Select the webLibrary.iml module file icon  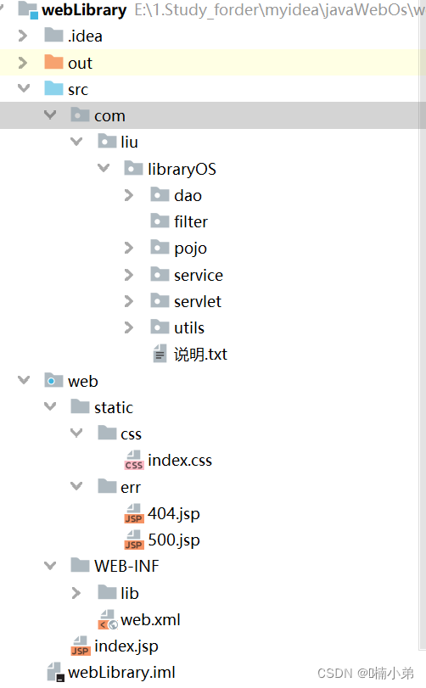pyautogui.click(x=55, y=672)
